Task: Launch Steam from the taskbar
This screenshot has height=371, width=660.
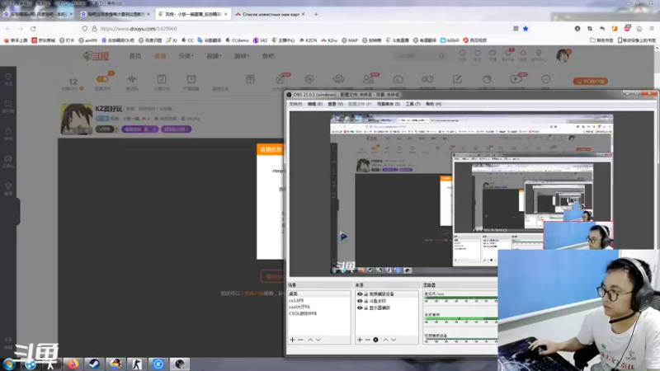Action: tap(94, 364)
